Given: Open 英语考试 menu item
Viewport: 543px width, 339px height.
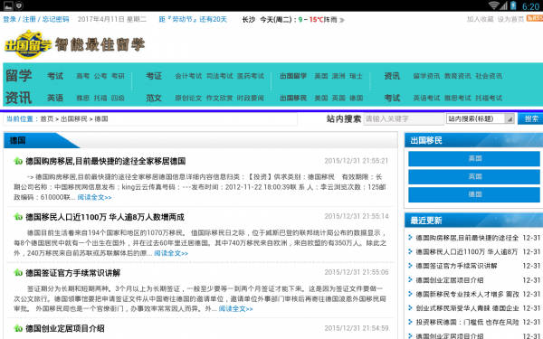Looking at the screenshot, I should tap(426, 99).
